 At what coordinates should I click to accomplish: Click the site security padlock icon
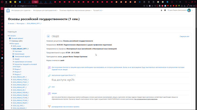(15, 6)
